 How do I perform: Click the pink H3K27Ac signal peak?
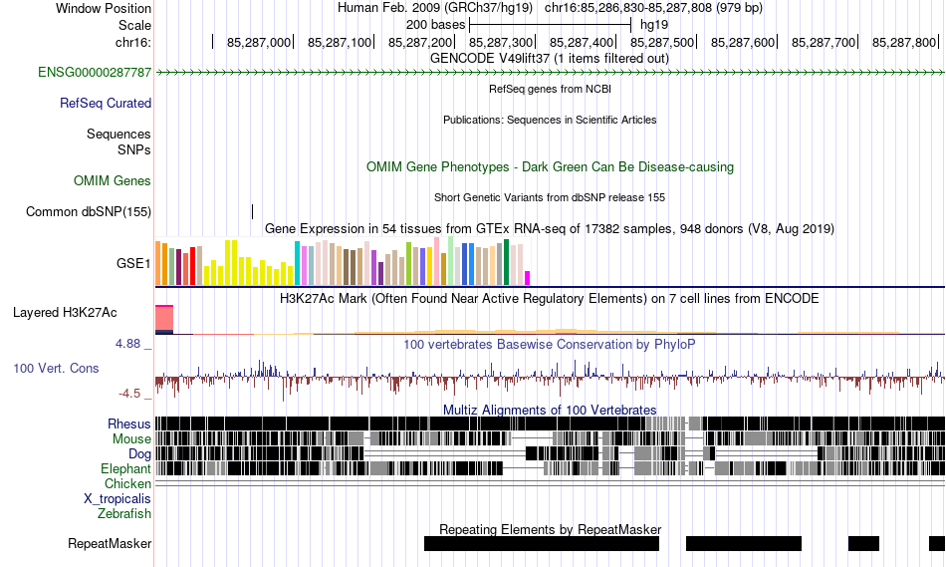(x=164, y=318)
